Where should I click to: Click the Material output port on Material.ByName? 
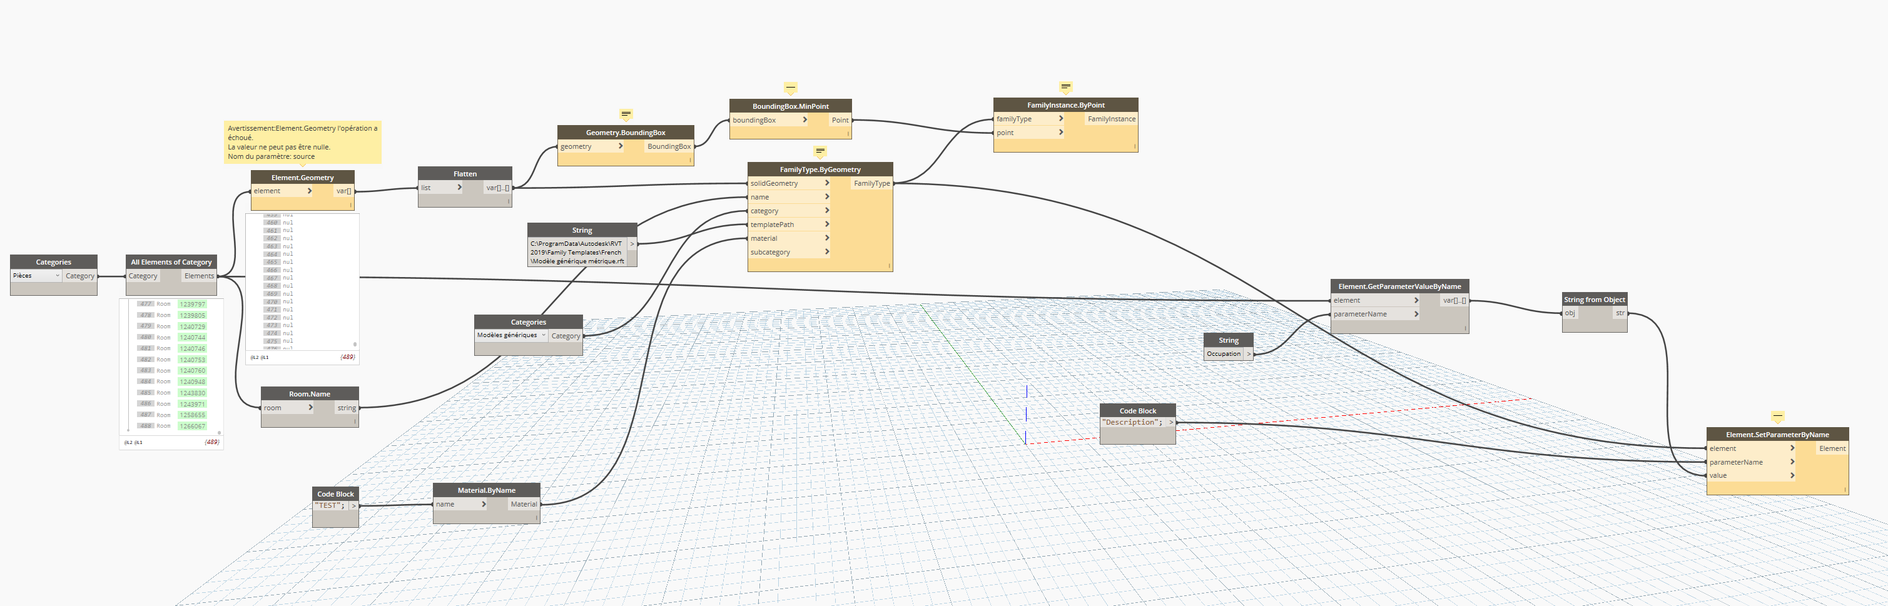[524, 504]
